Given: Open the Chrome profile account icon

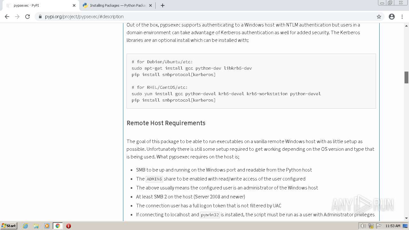Looking at the screenshot, I should point(392,17).
